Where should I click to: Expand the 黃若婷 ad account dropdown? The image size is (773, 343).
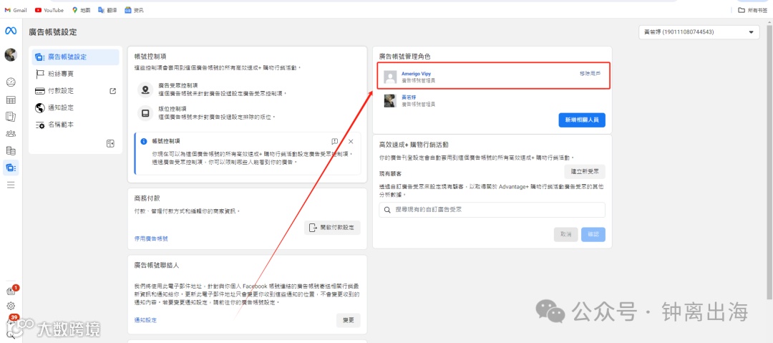[x=699, y=32]
